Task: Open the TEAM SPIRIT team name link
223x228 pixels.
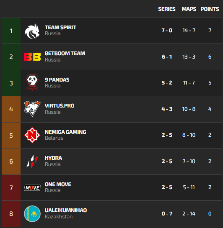Action: [60, 28]
